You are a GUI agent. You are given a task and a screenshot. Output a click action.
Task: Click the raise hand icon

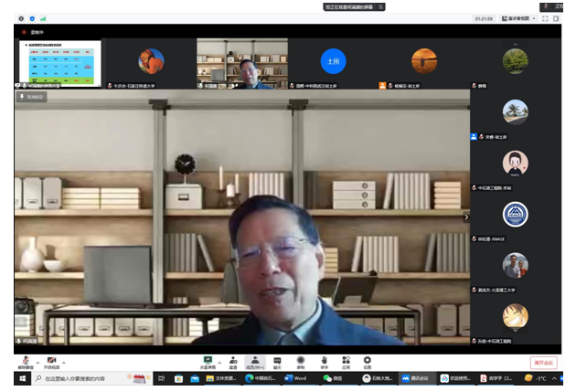(324, 361)
